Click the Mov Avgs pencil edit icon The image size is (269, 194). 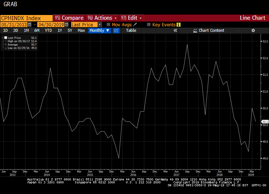(x=135, y=24)
